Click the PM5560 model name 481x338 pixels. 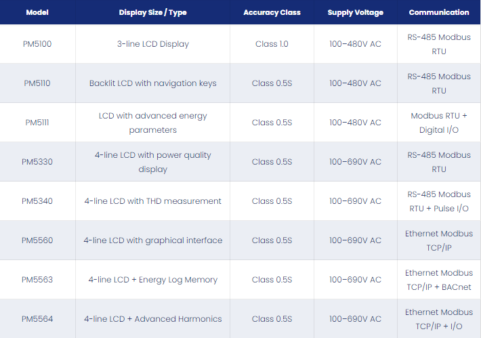(x=37, y=240)
